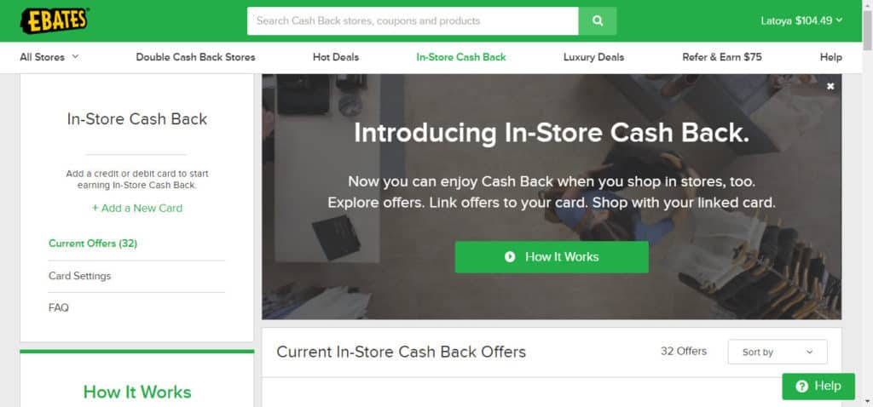Click the search magnifier button
This screenshot has height=407, width=873.
coord(598,21)
